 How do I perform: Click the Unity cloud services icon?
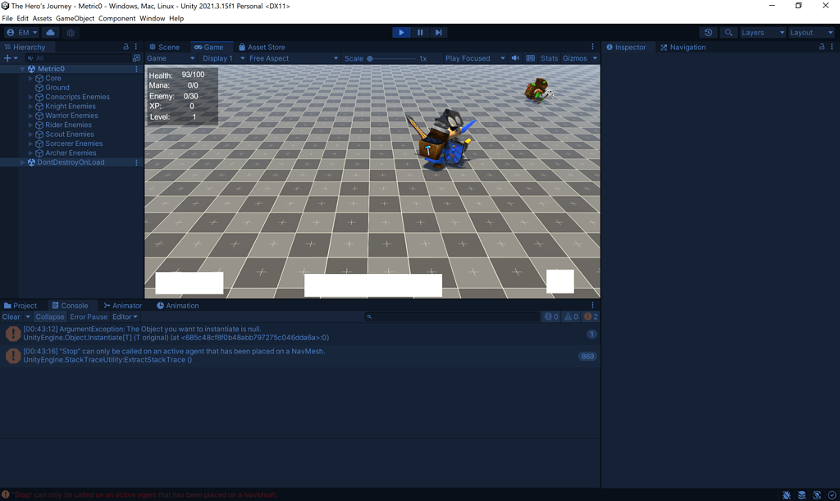[x=49, y=33]
